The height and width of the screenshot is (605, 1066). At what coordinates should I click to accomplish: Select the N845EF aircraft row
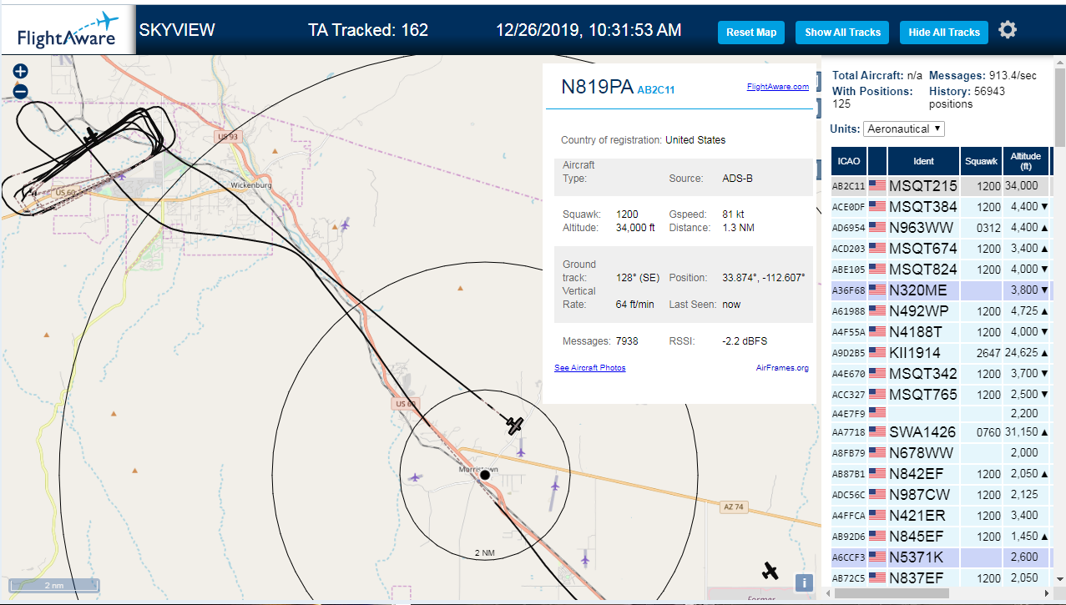click(941, 536)
